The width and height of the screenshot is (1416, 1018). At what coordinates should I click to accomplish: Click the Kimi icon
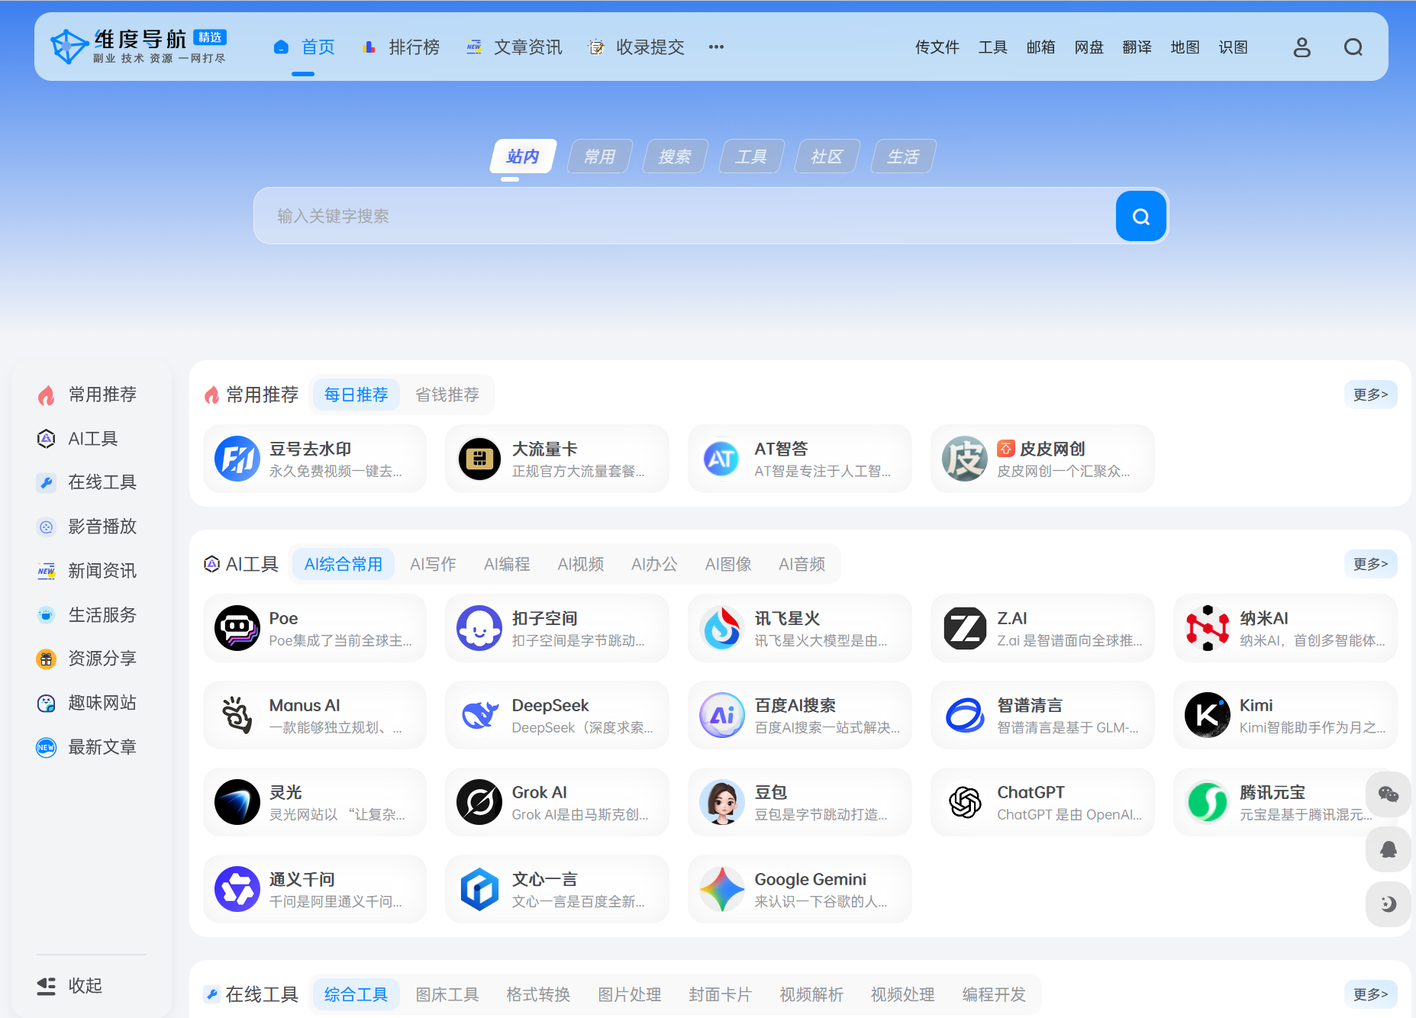tap(1207, 715)
